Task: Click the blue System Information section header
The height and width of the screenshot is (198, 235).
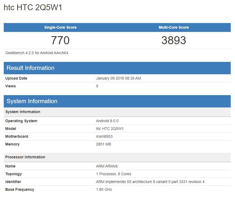Action: 32,101
